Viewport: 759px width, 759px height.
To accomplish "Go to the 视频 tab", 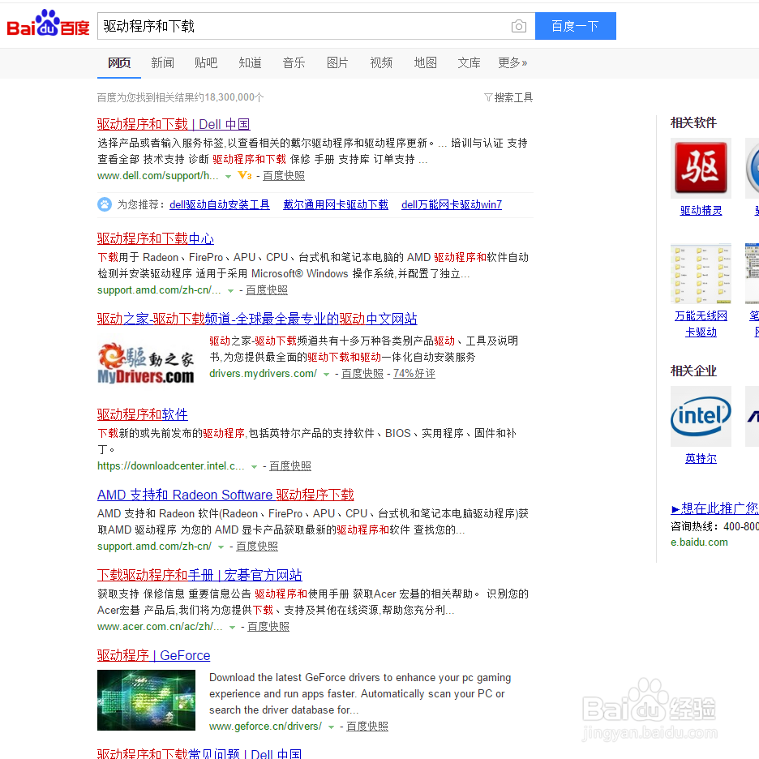I will click(x=381, y=63).
